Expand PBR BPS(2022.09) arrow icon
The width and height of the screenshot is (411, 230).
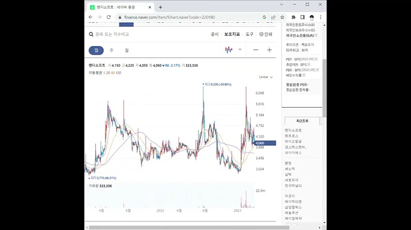tap(317, 70)
